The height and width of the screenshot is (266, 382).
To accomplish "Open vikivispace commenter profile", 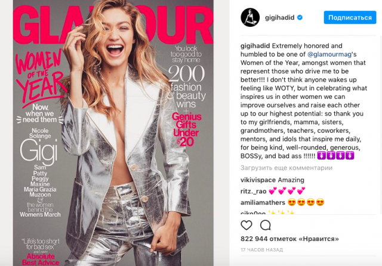I will coord(258,180).
